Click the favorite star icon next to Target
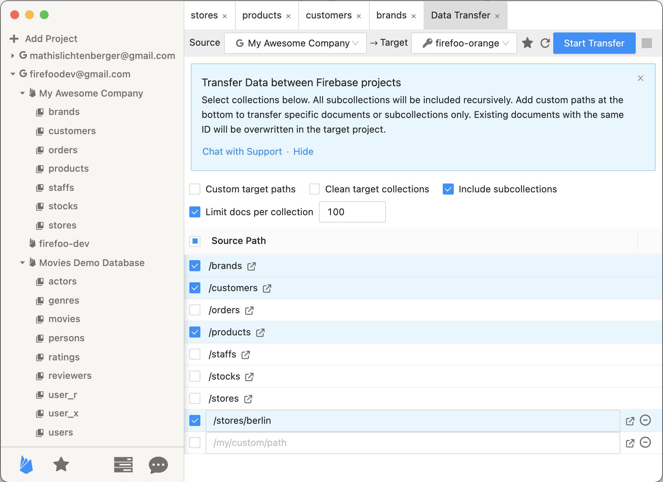The height and width of the screenshot is (482, 663). pyautogui.click(x=527, y=43)
